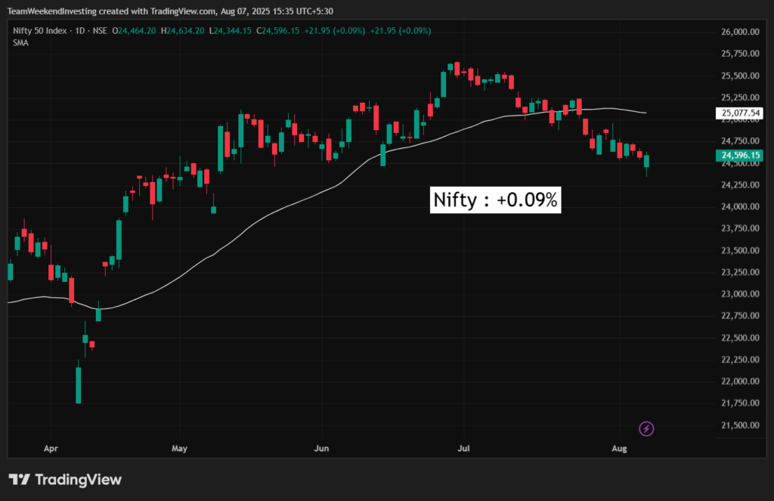
Task: Click the 25,500.00 price axis label
Action: point(740,76)
